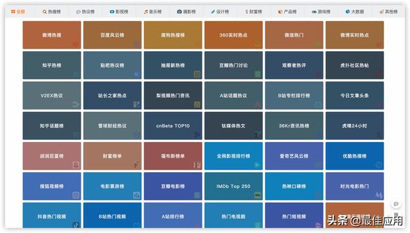Open the 知乎热榜 card
This screenshot has width=410, height=233.
click(x=52, y=65)
